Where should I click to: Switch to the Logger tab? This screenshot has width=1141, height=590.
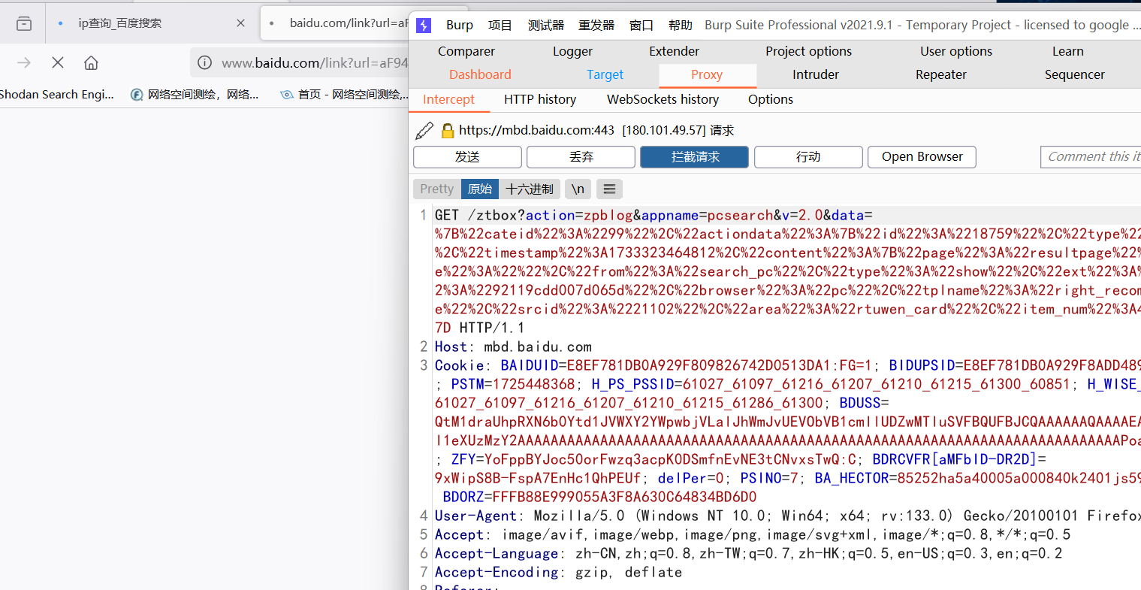coord(573,51)
